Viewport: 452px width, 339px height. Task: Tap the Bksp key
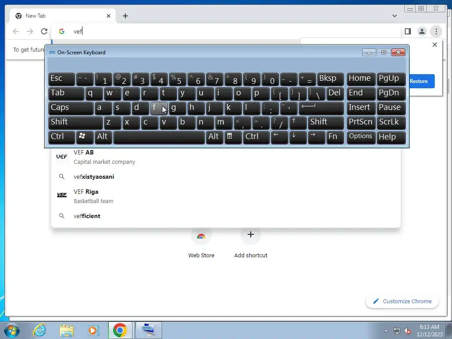pos(331,79)
